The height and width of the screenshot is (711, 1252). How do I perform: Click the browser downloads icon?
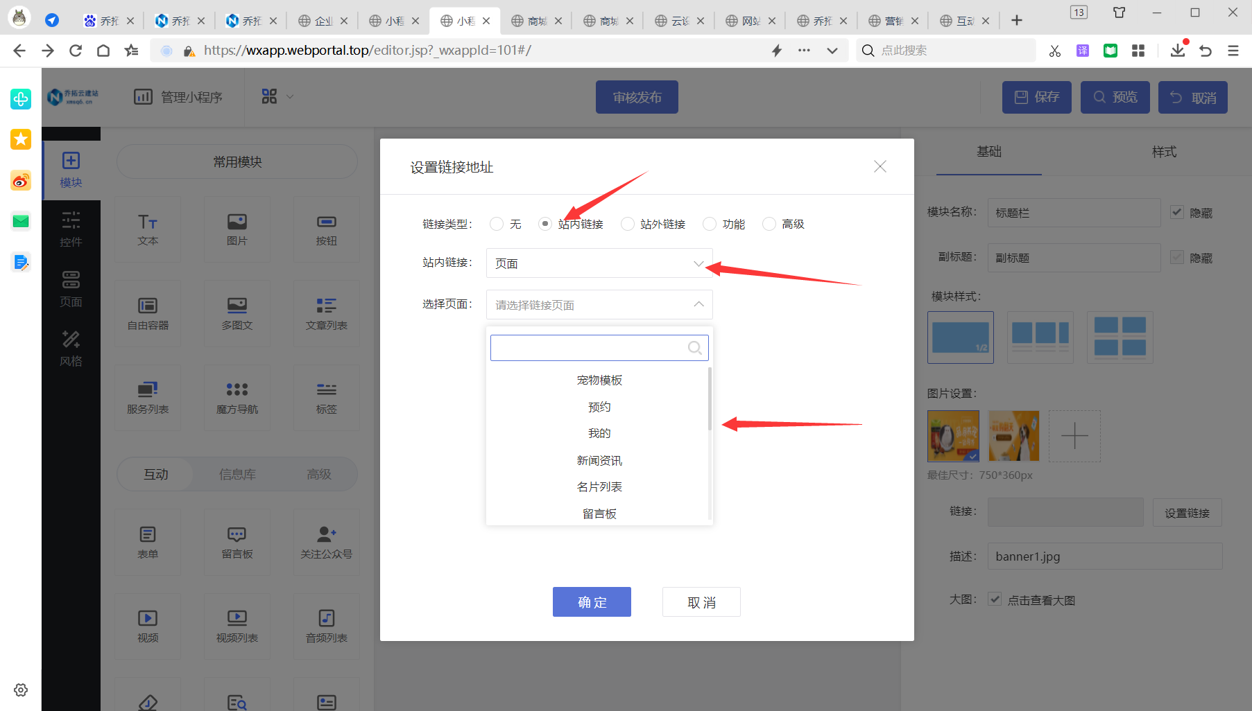pyautogui.click(x=1178, y=51)
